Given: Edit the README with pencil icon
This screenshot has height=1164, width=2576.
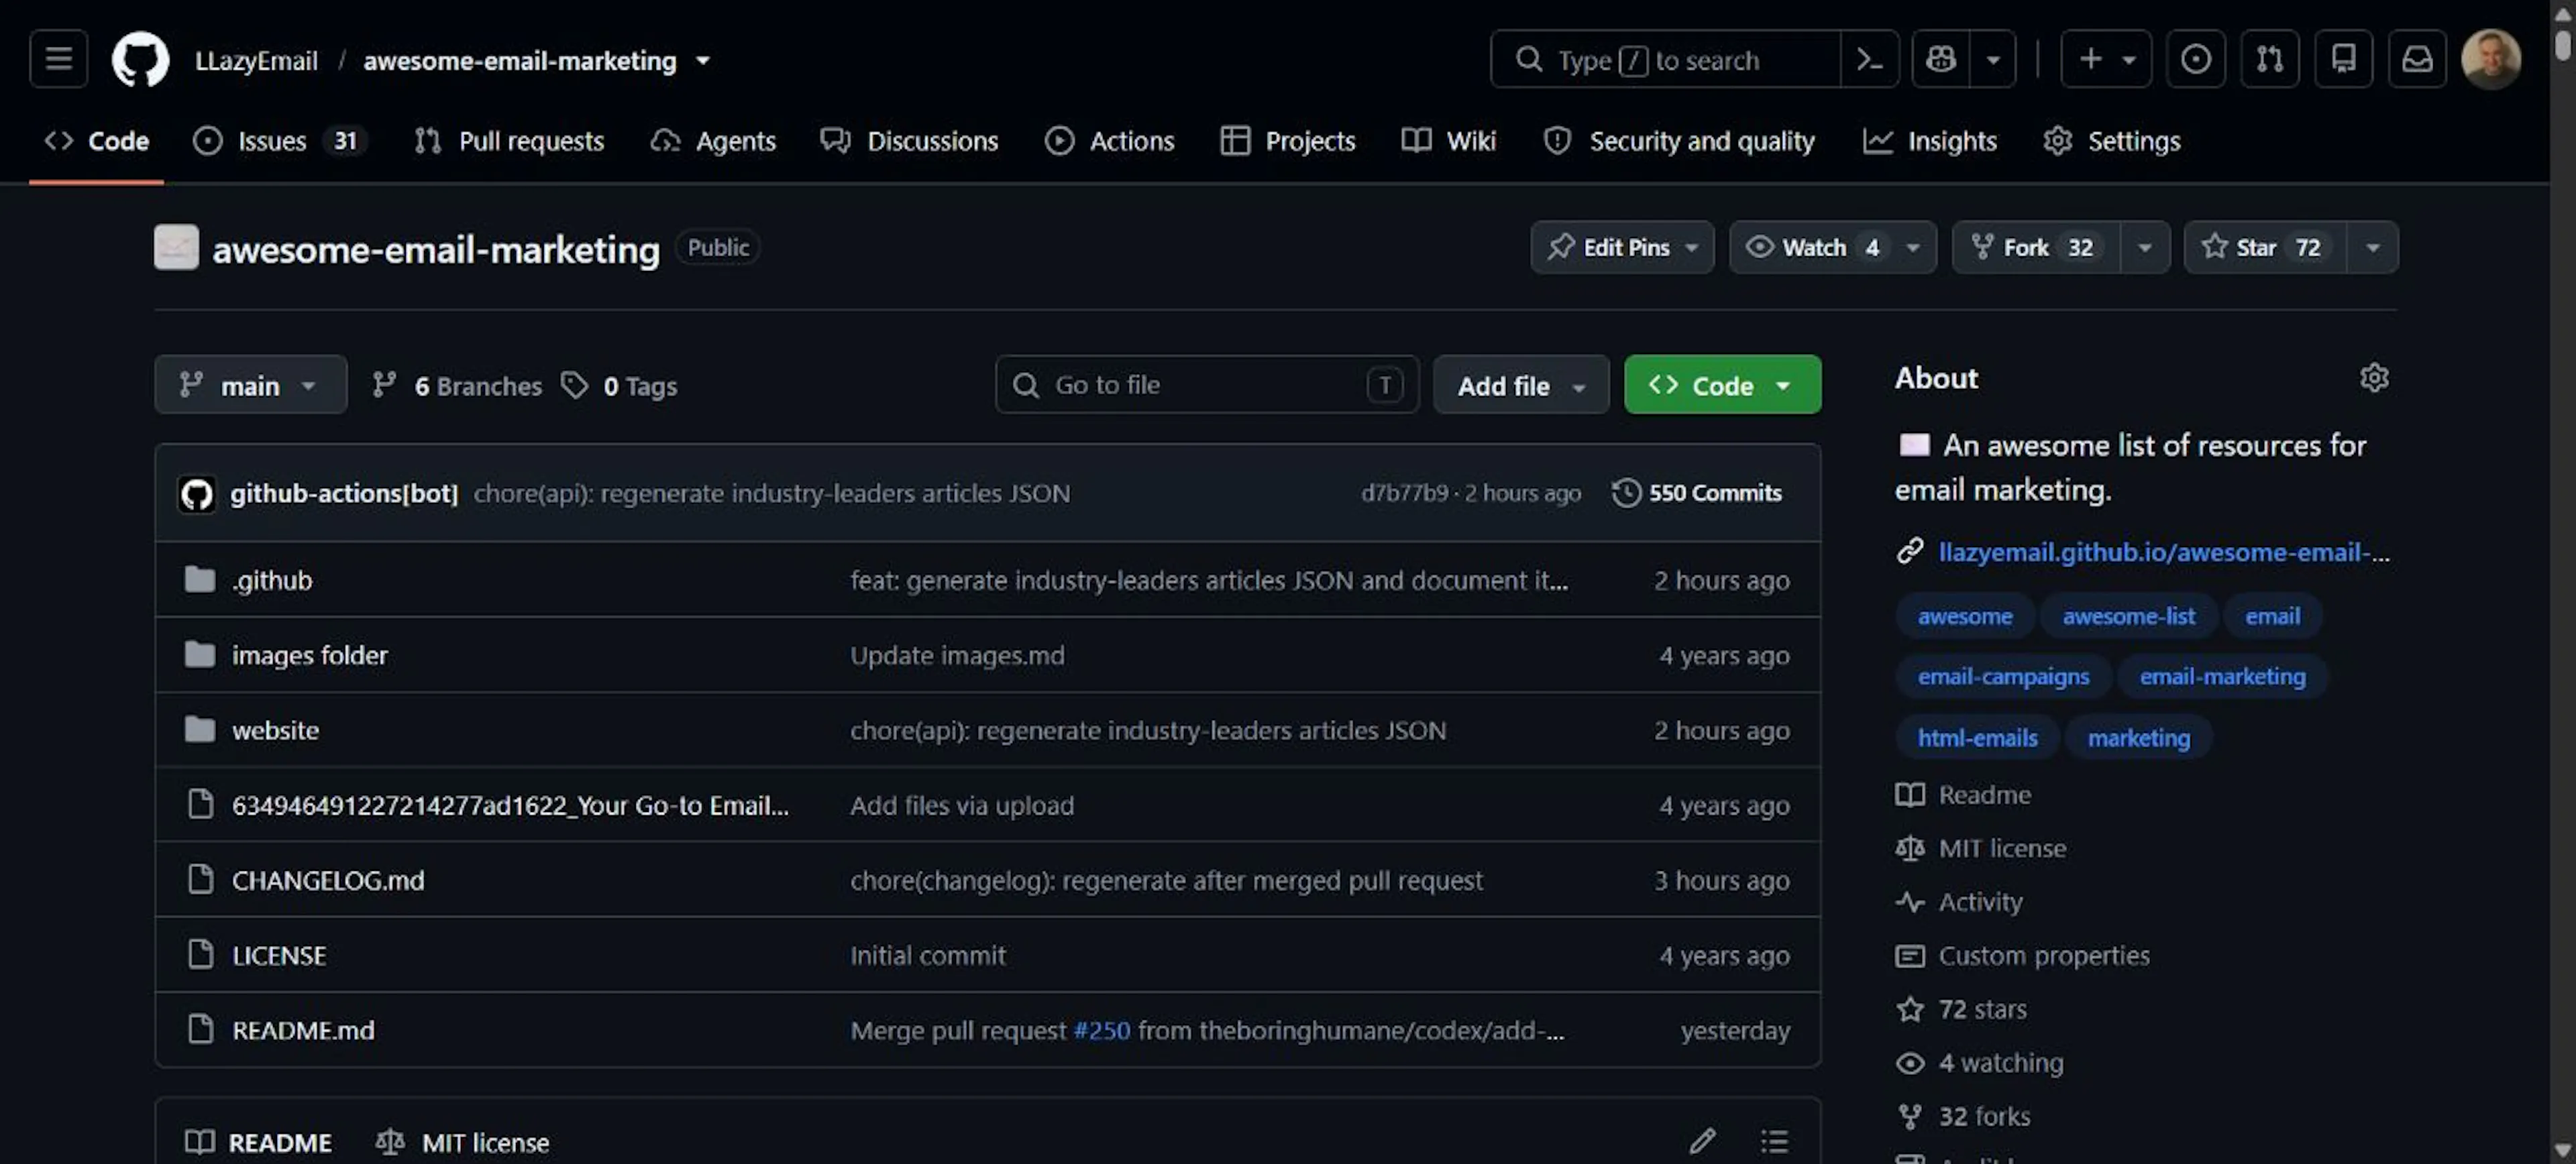Looking at the screenshot, I should coord(1703,1141).
